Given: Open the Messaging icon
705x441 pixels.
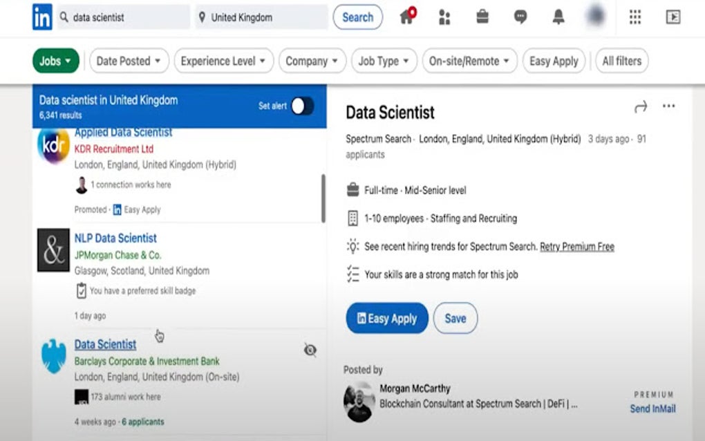Looking at the screenshot, I should point(520,17).
